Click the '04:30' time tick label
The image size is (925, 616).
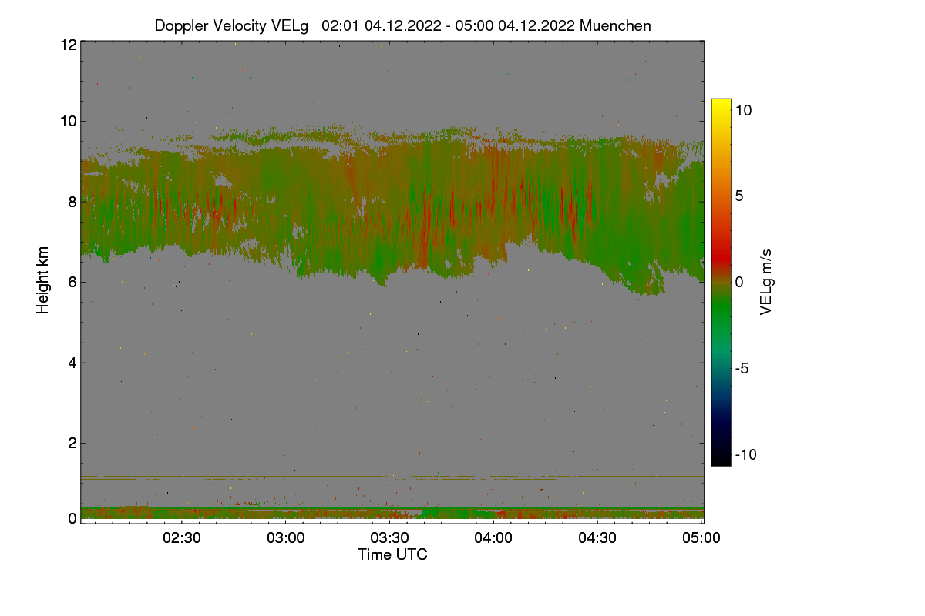click(597, 538)
